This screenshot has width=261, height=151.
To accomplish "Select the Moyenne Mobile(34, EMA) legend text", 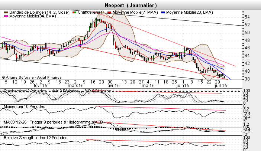I will [x=33, y=16].
